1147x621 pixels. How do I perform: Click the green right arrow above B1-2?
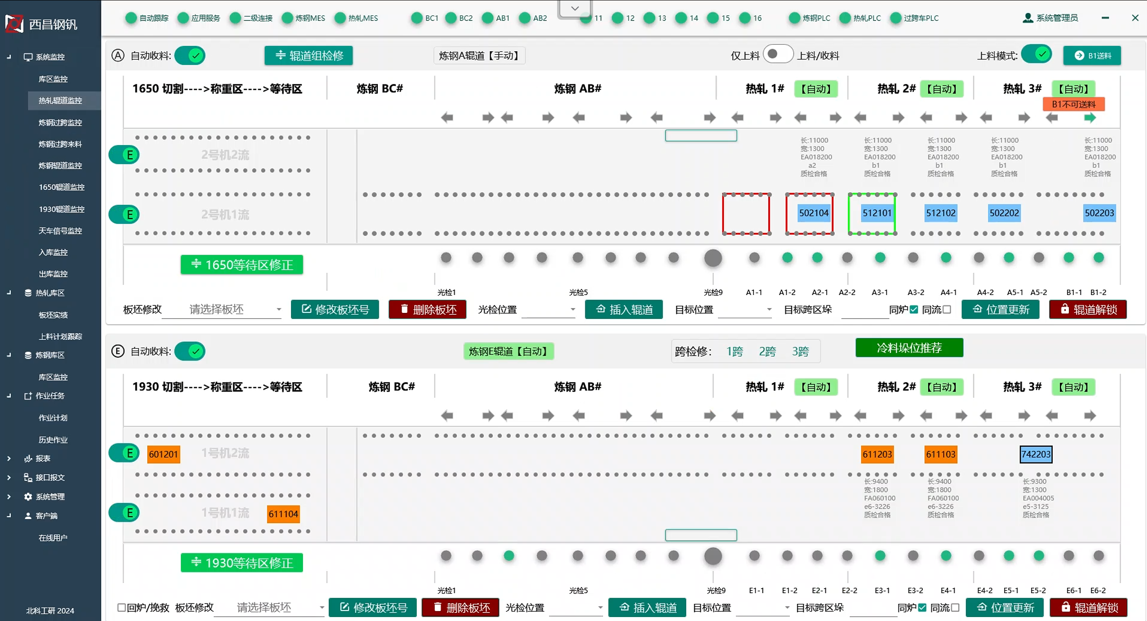tap(1089, 118)
